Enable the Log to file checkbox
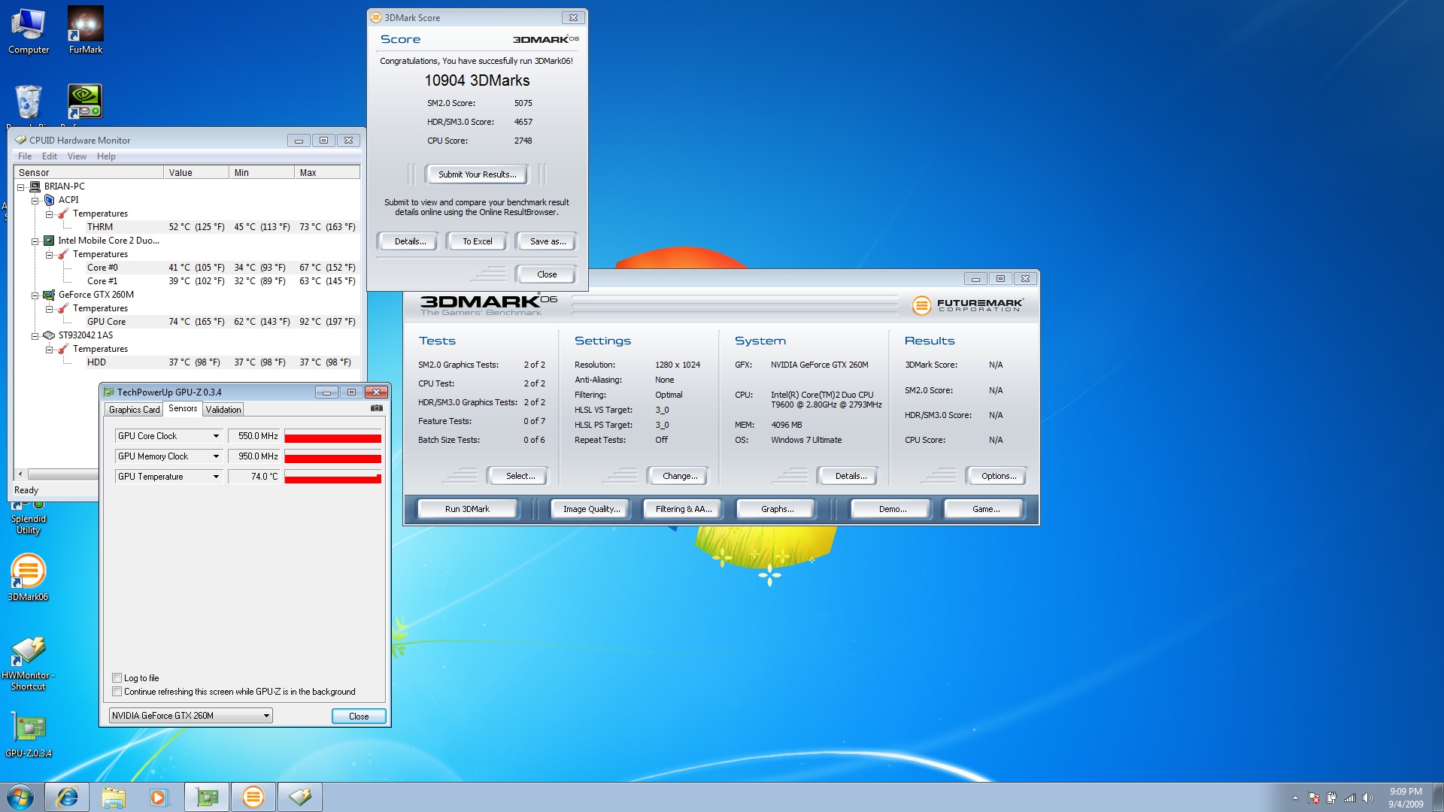1444x812 pixels. click(x=117, y=678)
